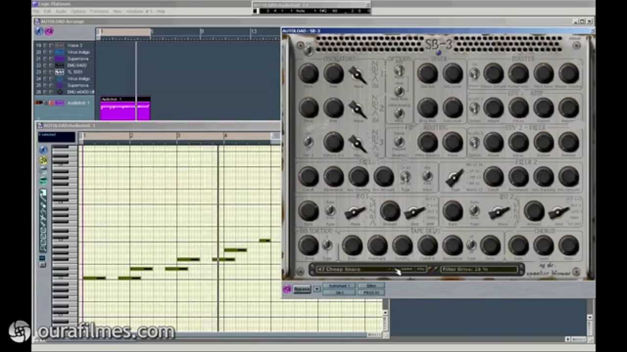
Task: Flip the toggle switch in Master section
Action: click(474, 74)
